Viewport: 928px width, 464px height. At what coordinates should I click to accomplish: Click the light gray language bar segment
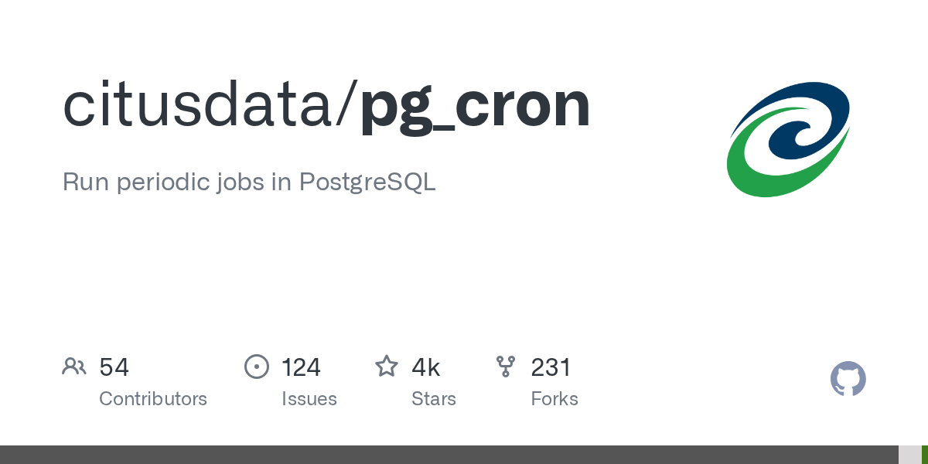909,455
